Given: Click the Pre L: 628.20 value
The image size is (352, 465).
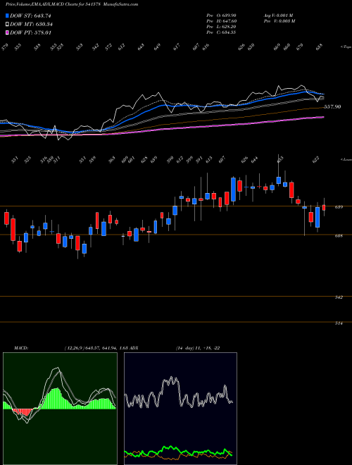Looking at the screenshot, I should [x=221, y=27].
